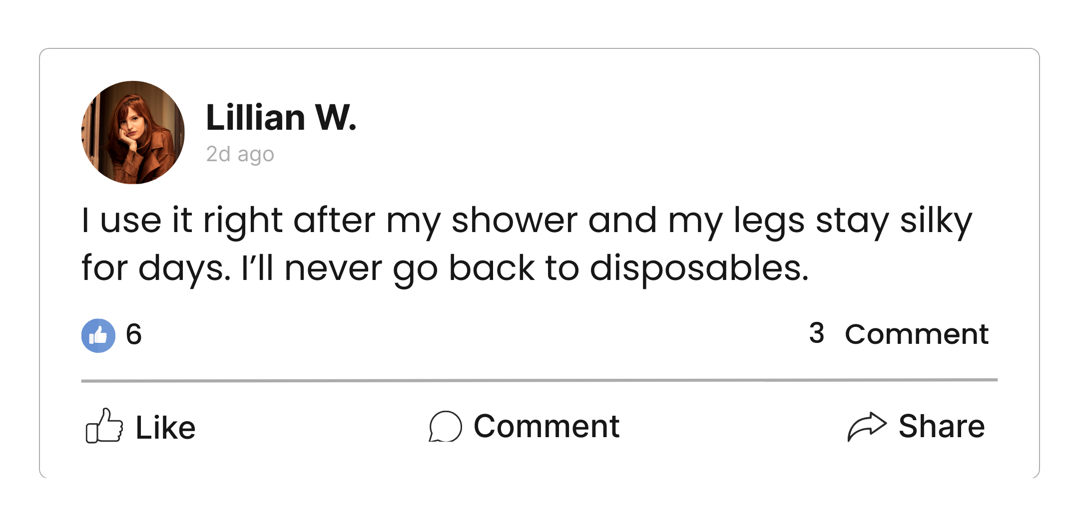The image size is (1079, 524).
Task: Click the first line of the post text
Action: tap(527, 220)
